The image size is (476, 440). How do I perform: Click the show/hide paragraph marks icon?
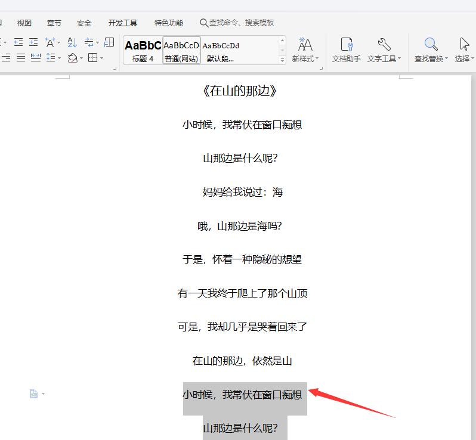pyautogui.click(x=89, y=42)
